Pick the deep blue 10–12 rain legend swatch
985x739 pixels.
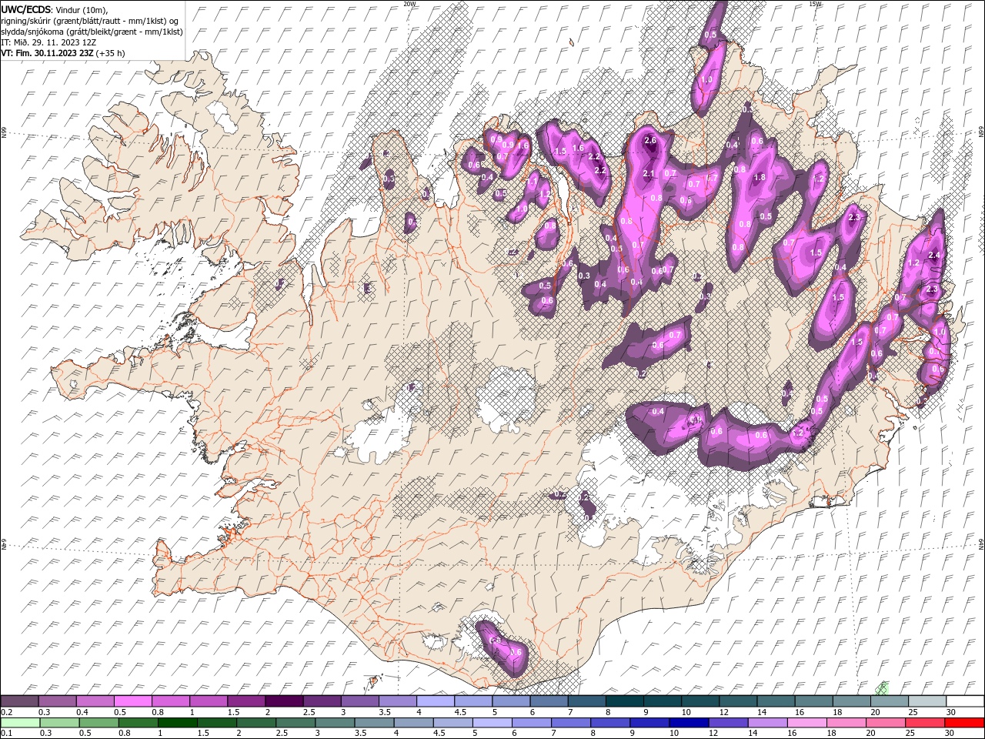click(x=689, y=723)
